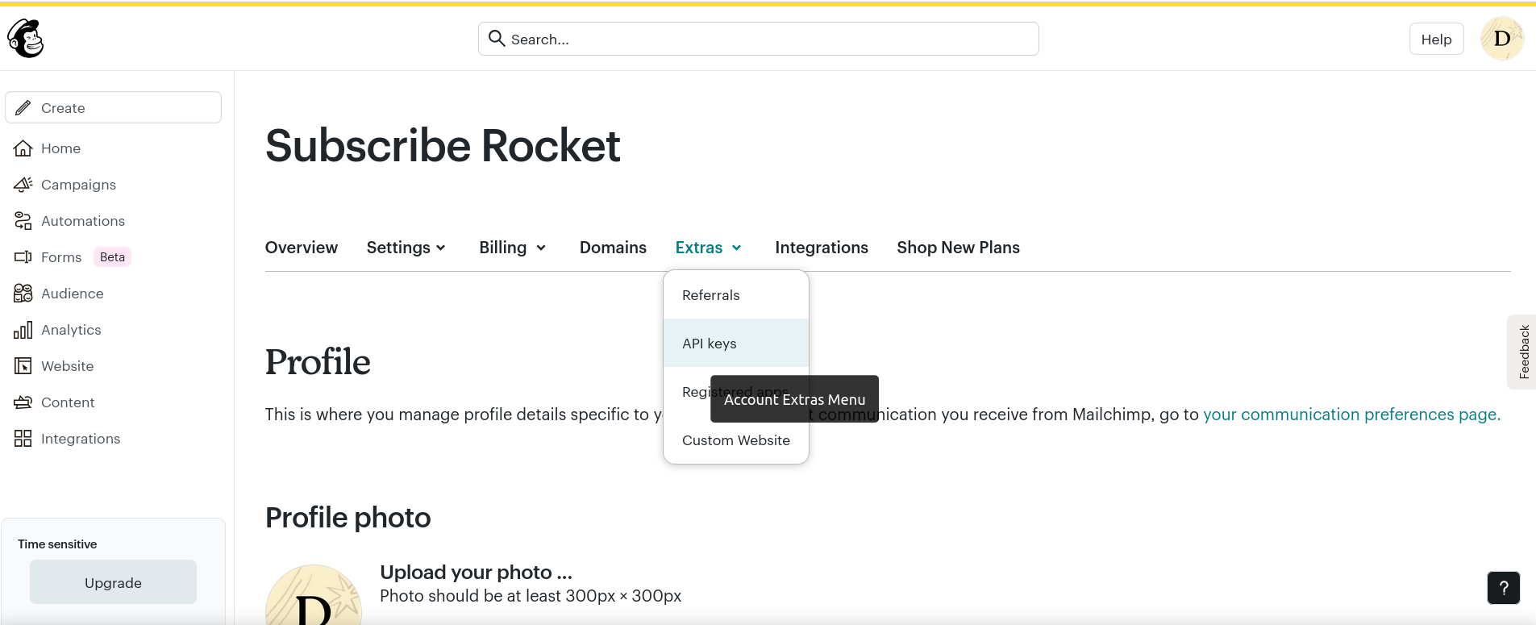Click the Mailchimp monkey logo
1536x625 pixels.
pos(25,38)
